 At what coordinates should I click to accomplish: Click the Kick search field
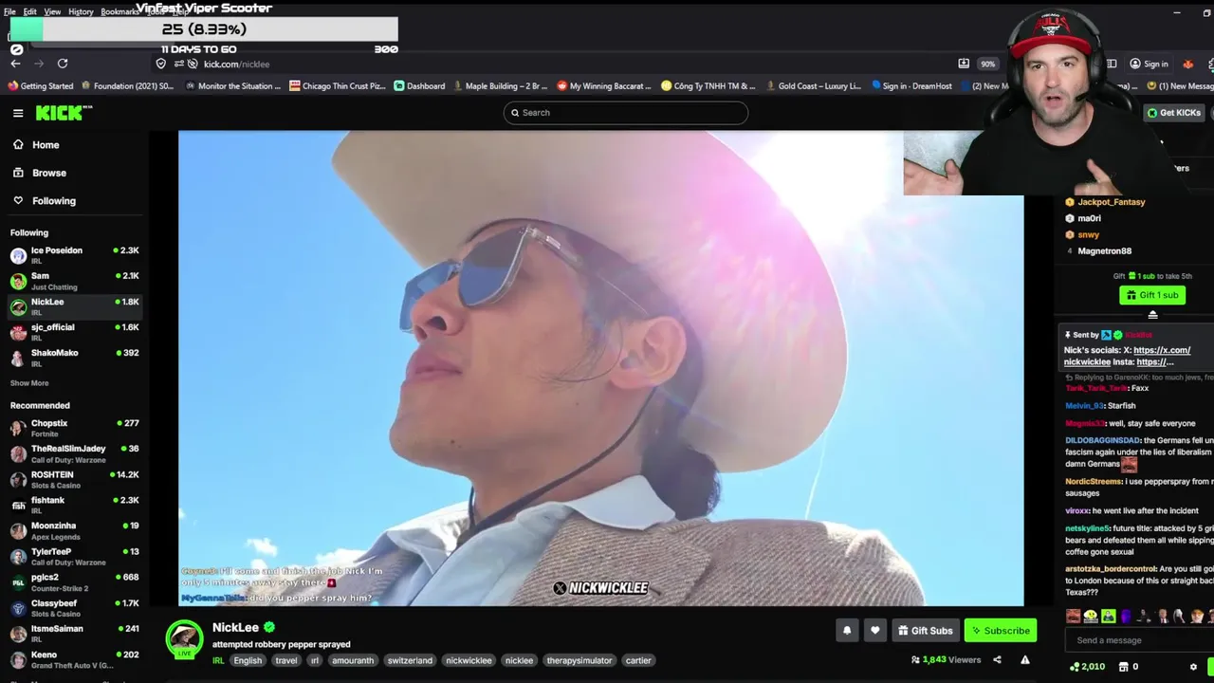626,113
